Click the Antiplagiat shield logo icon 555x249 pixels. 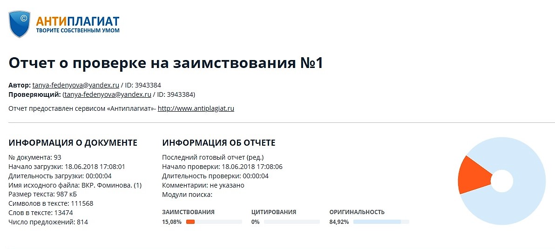[x=20, y=24]
